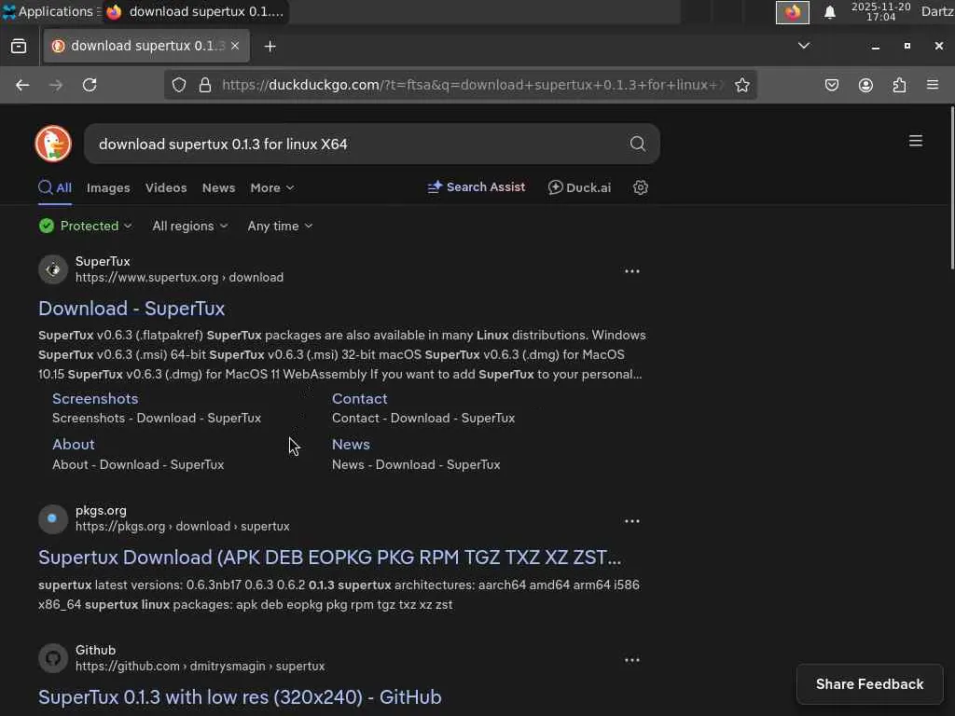Viewport: 955px width, 716px height.
Task: Open DuckDuckGo side menu
Action: pyautogui.click(x=916, y=141)
